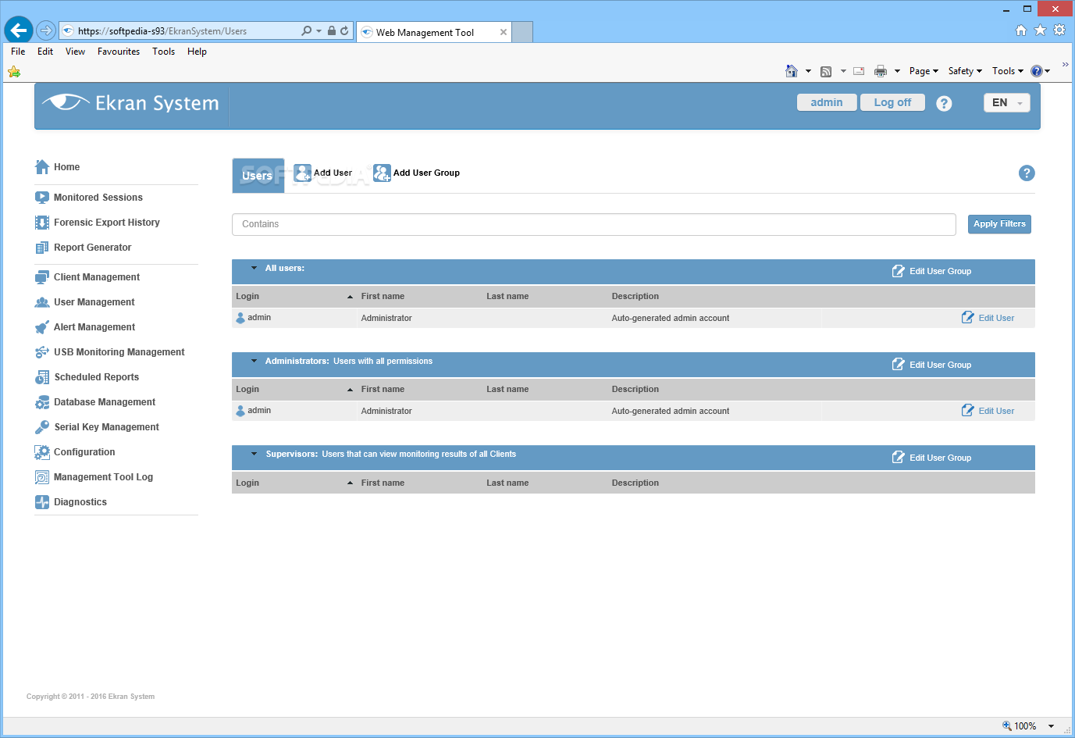
Task: Click the Serial Key Management key icon
Action: tap(42, 427)
